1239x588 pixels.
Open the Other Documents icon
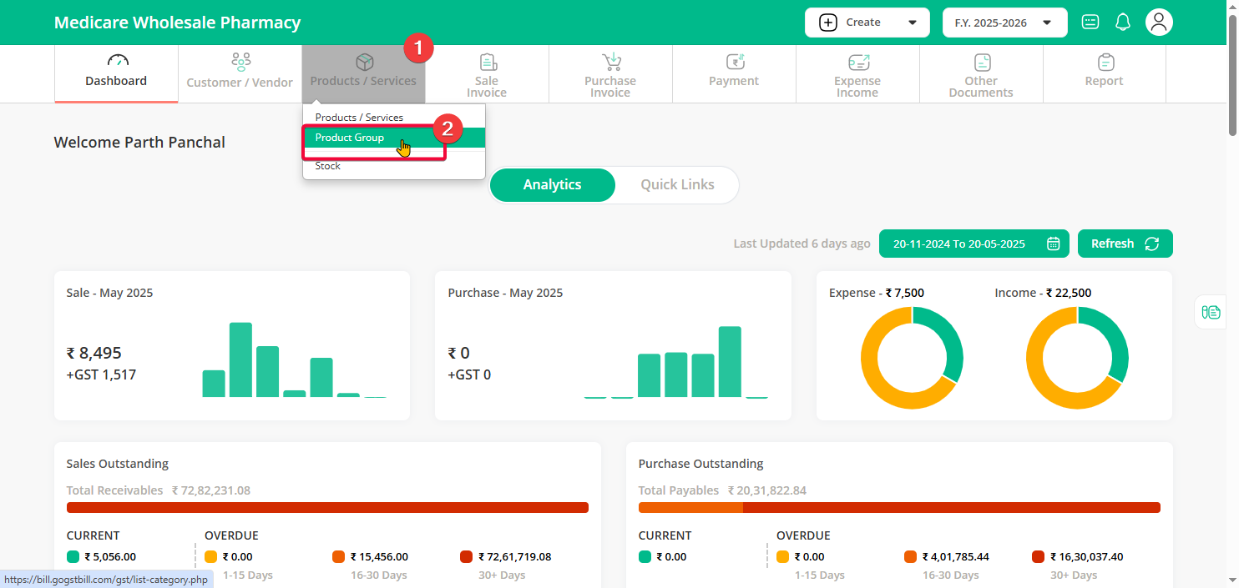click(x=982, y=63)
